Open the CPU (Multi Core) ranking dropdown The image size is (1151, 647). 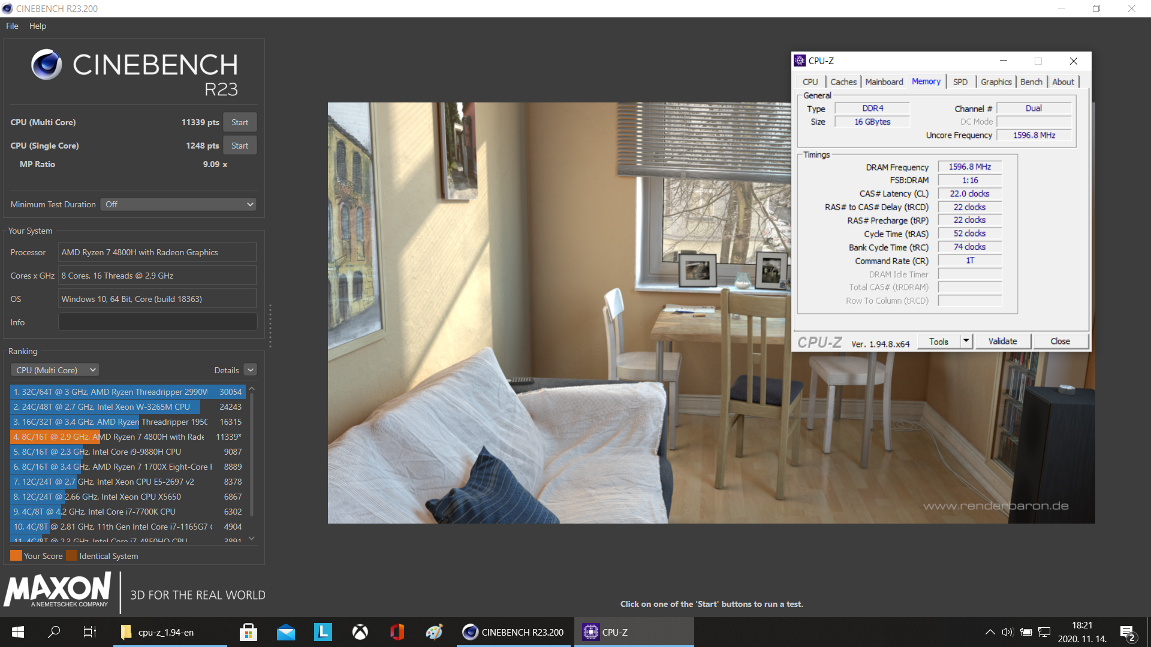coord(55,370)
